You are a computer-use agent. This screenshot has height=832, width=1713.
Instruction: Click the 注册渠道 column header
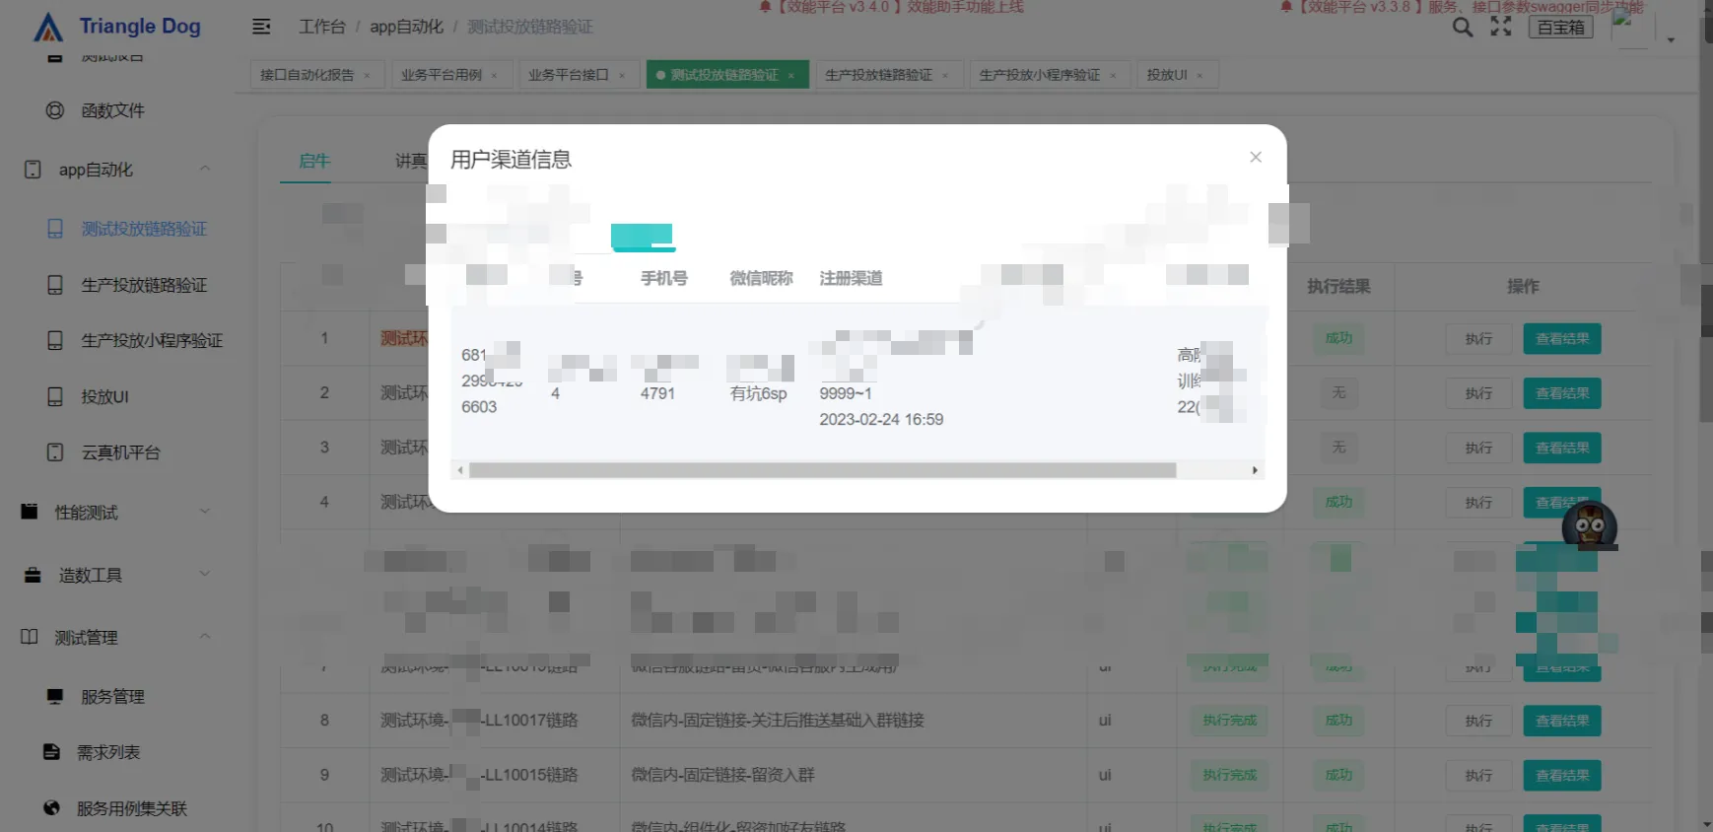tap(851, 278)
